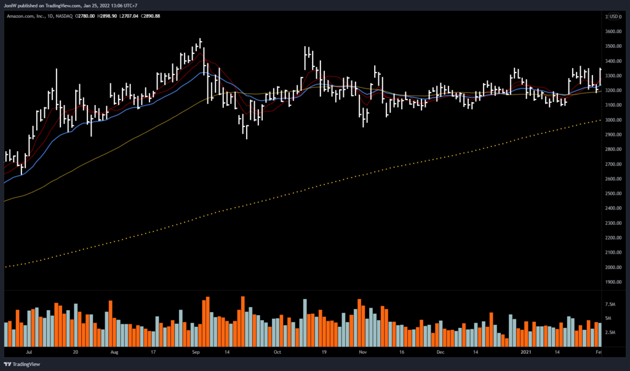The width and height of the screenshot is (630, 371).
Task: Click the 3600.00 price axis label
Action: pos(613,31)
